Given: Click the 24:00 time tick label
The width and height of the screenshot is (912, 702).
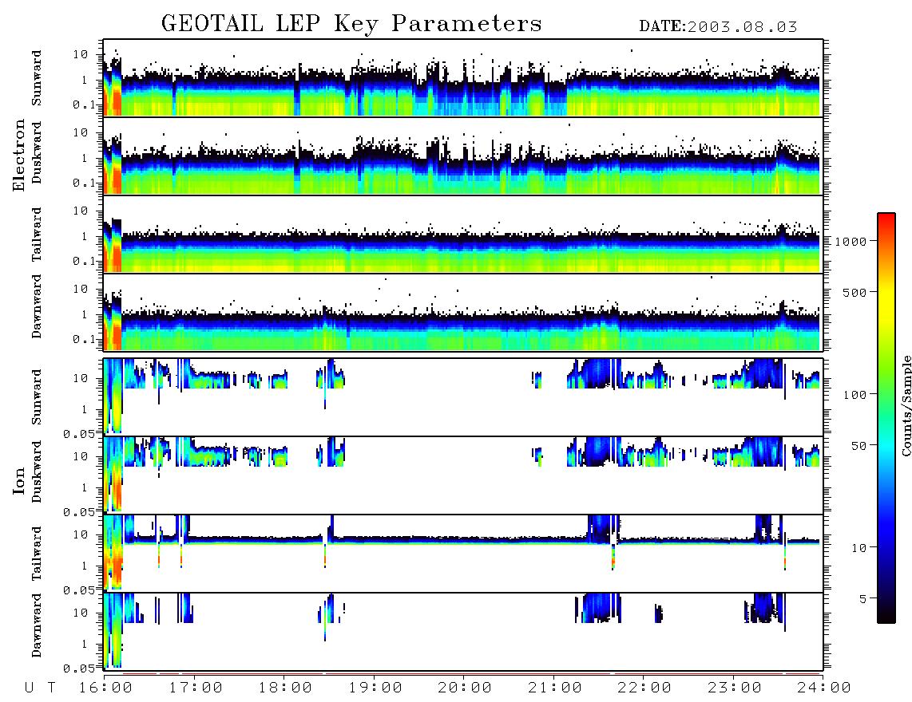Looking at the screenshot, I should (824, 688).
